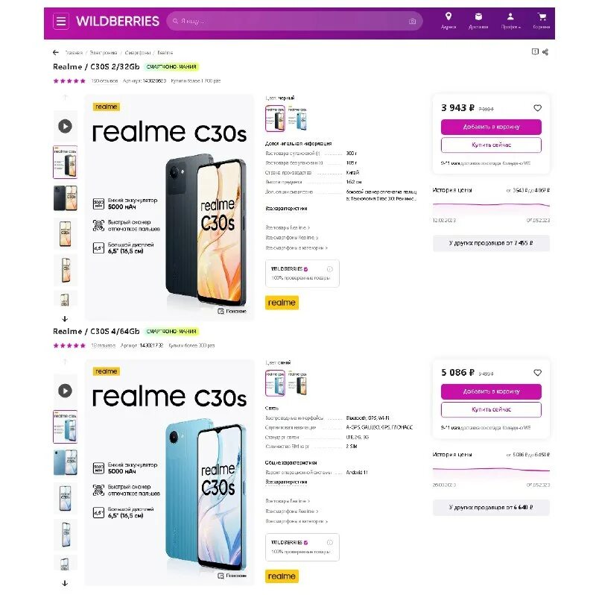This screenshot has width=596, height=595.
Task: Show next thumbnails with down arrow of first gallery
Action: (65, 319)
